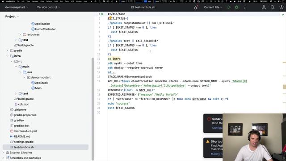
Task: Run script via gutter play arrow on line 1
Action: (x=102, y=14)
